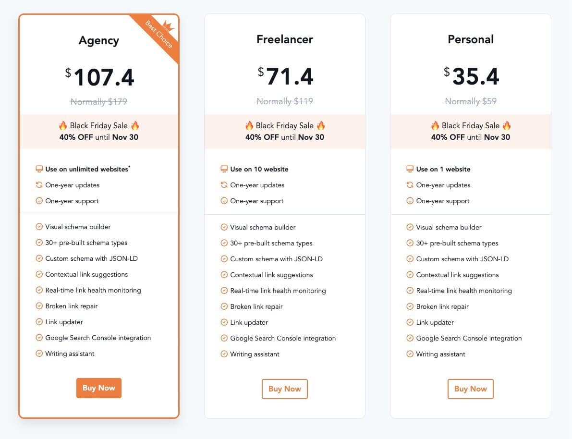Click refresh icon next to Agency One-year updates
Screen dimensions: 572x439
[x=39, y=185]
